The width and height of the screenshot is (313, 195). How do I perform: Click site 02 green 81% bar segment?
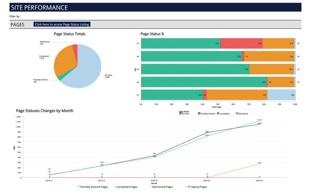(x=203, y=82)
